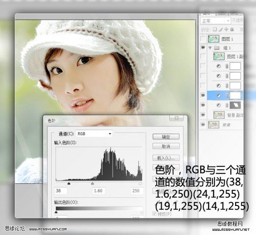Show the 图层 1 layer via visibility box
Image resolution: width=256 pixels, height=235 pixels.
(x=203, y=39)
